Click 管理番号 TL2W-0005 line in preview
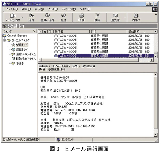This screenshot has width=161, height=153. [x=55, y=77]
